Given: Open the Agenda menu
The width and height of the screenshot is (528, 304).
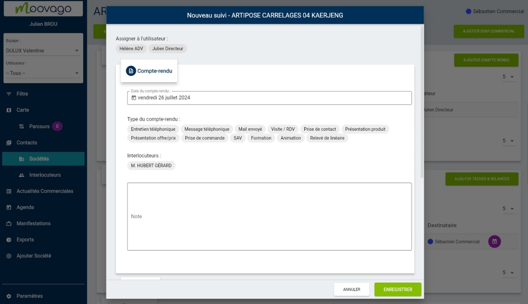Looking at the screenshot, I should [x=43, y=208].
